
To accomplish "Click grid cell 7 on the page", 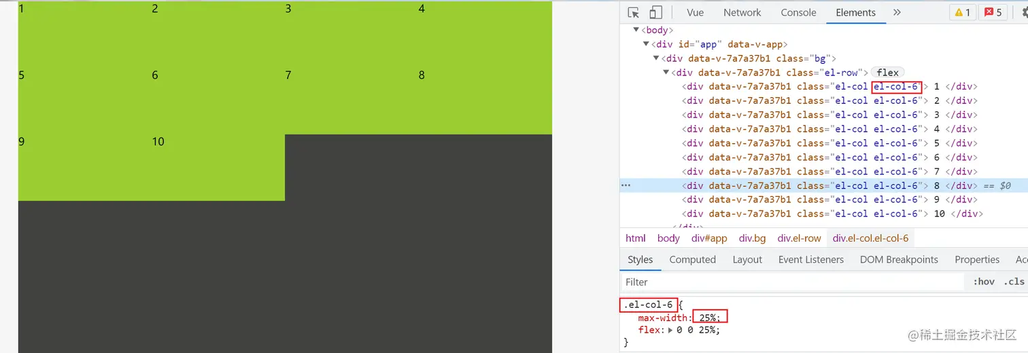I will click(x=352, y=100).
